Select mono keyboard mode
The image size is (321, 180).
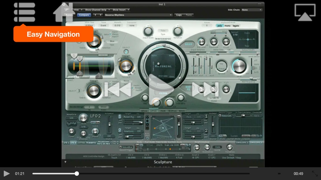tap(227, 26)
